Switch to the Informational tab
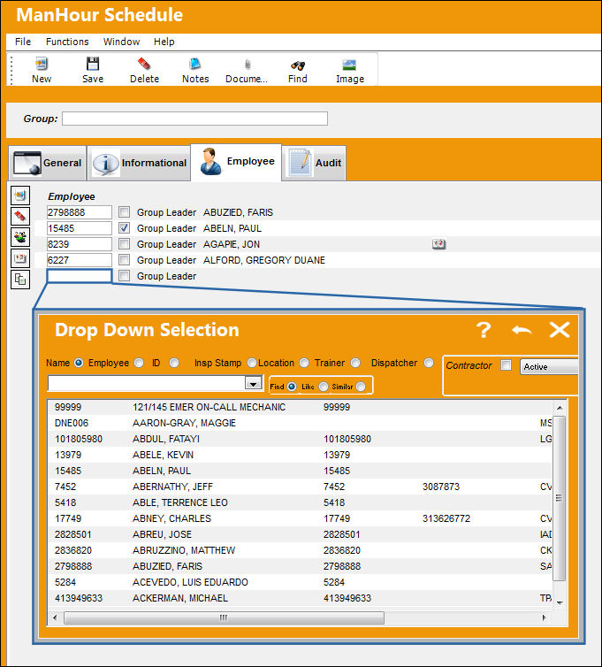This screenshot has width=602, height=667. [140, 163]
